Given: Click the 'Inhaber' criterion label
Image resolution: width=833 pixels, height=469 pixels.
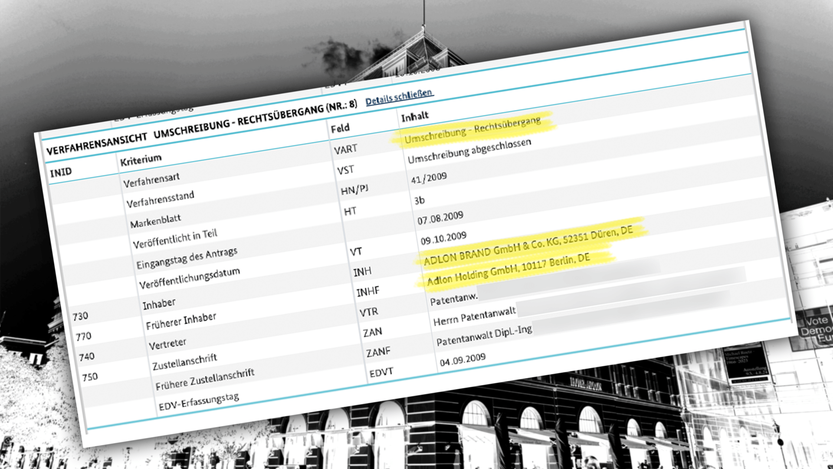Looking at the screenshot, I should click(x=159, y=304).
